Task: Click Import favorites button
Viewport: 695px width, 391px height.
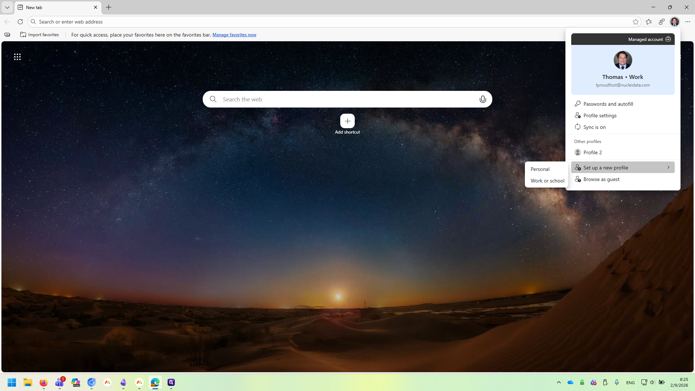Action: pos(39,35)
